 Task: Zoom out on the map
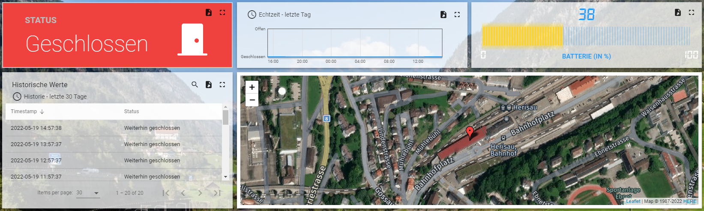click(x=252, y=100)
